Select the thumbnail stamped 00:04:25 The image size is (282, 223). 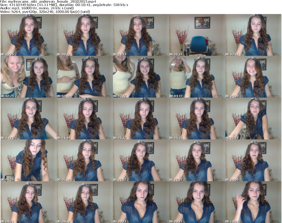pos(29,119)
